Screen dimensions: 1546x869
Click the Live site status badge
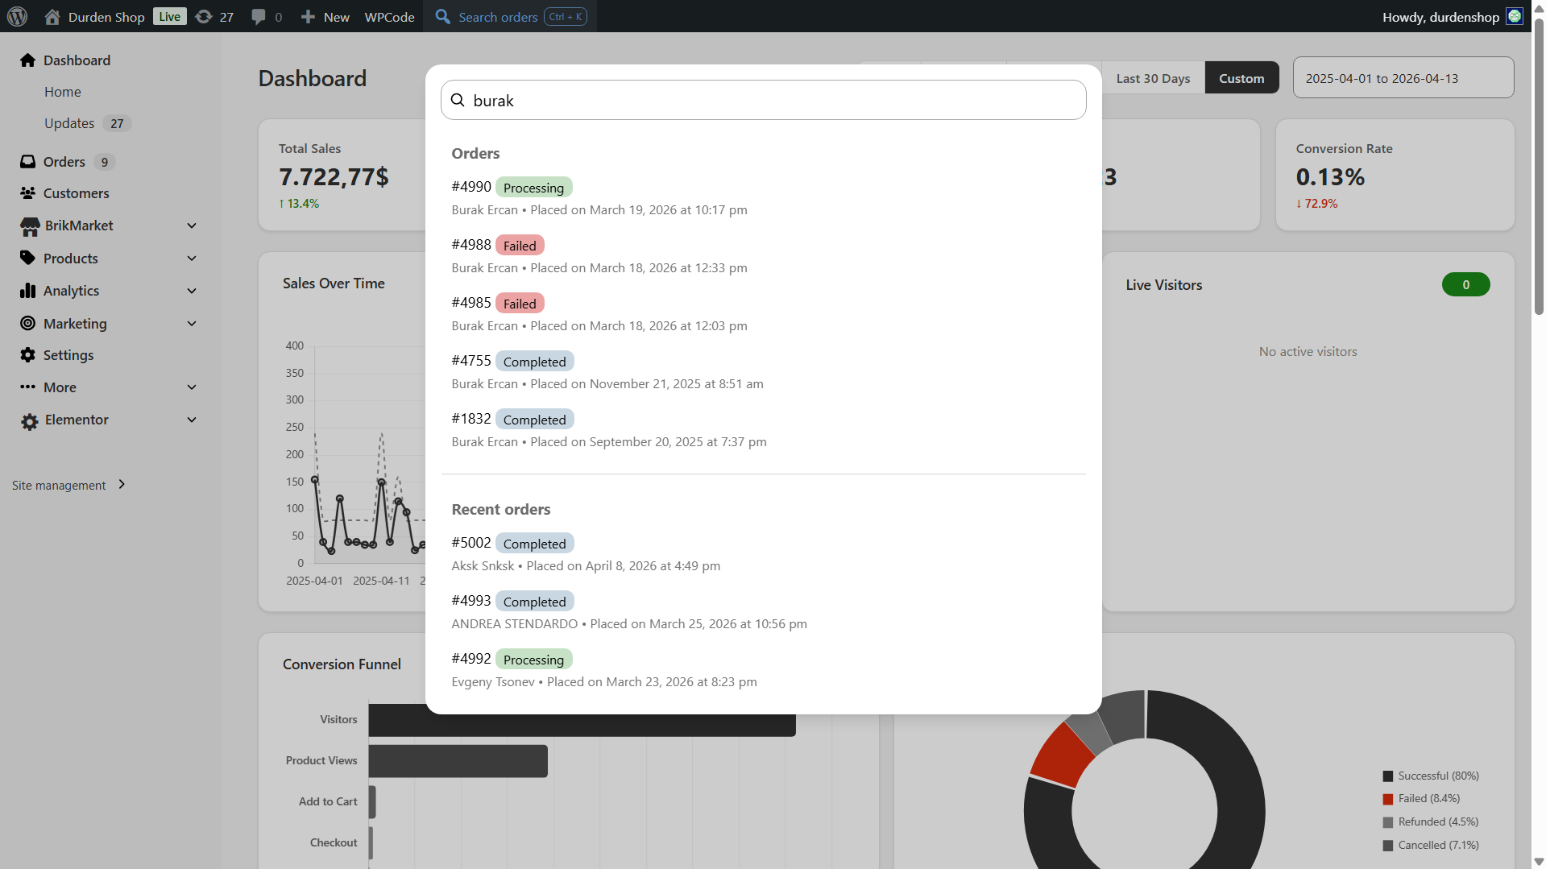point(169,17)
